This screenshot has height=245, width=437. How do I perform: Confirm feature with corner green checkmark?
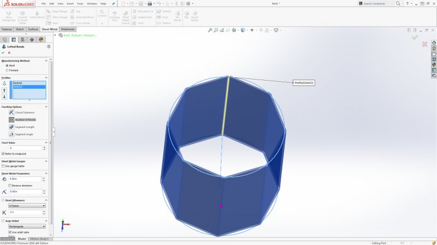tap(415, 37)
